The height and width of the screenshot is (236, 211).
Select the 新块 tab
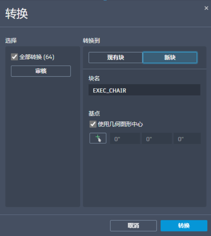170,58
